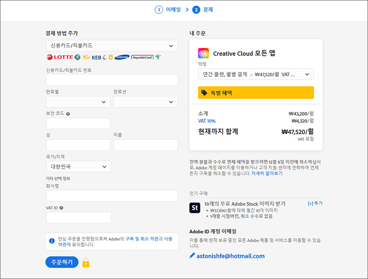
Task: Focus the 회사명 company name field
Action: click(x=112, y=196)
